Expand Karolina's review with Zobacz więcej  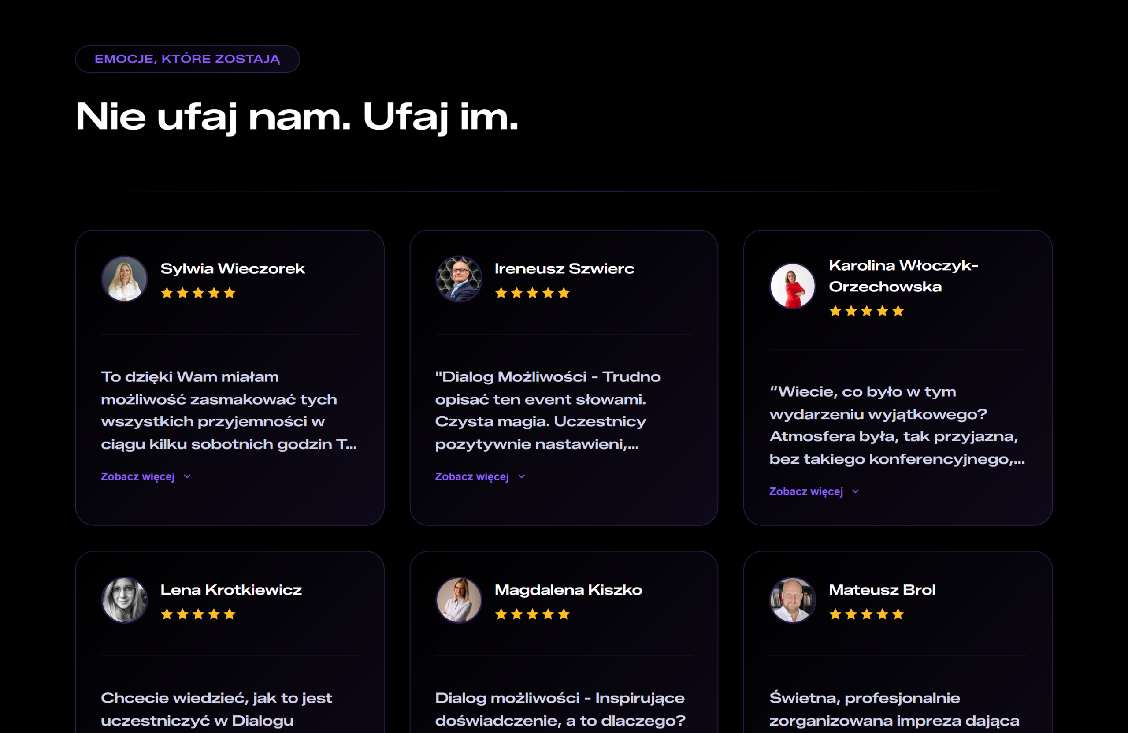coord(806,491)
